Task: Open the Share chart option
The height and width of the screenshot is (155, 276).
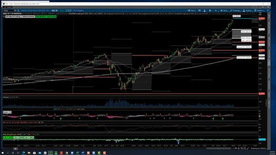Action: (x=191, y=10)
